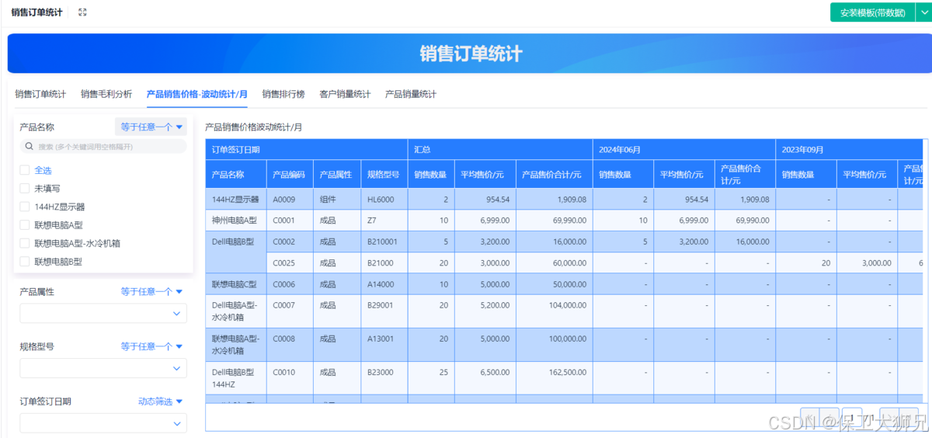
Task: Click product code A0009
Action: click(x=290, y=200)
